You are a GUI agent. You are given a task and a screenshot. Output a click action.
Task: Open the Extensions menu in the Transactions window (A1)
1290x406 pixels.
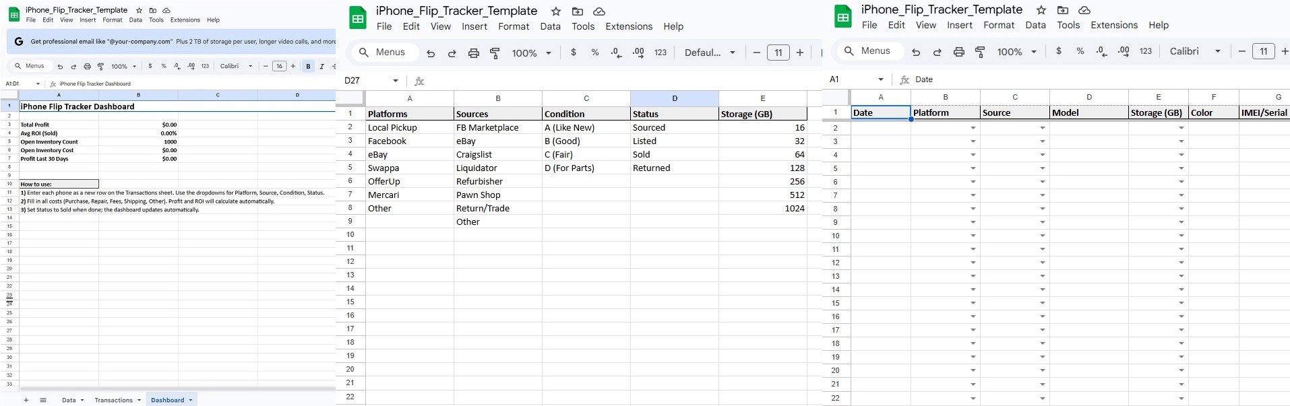(1114, 25)
